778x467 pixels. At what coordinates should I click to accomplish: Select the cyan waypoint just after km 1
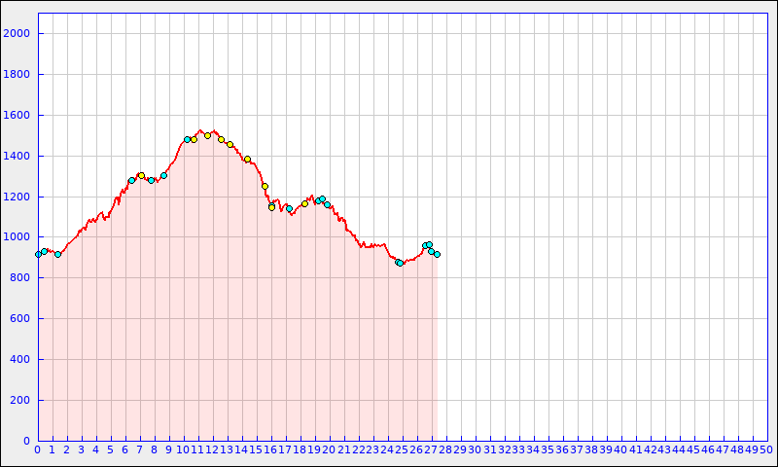pyautogui.click(x=57, y=254)
